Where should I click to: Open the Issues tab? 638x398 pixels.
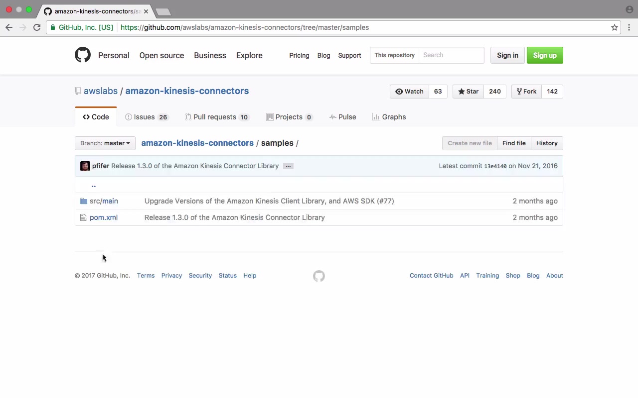[147, 117]
